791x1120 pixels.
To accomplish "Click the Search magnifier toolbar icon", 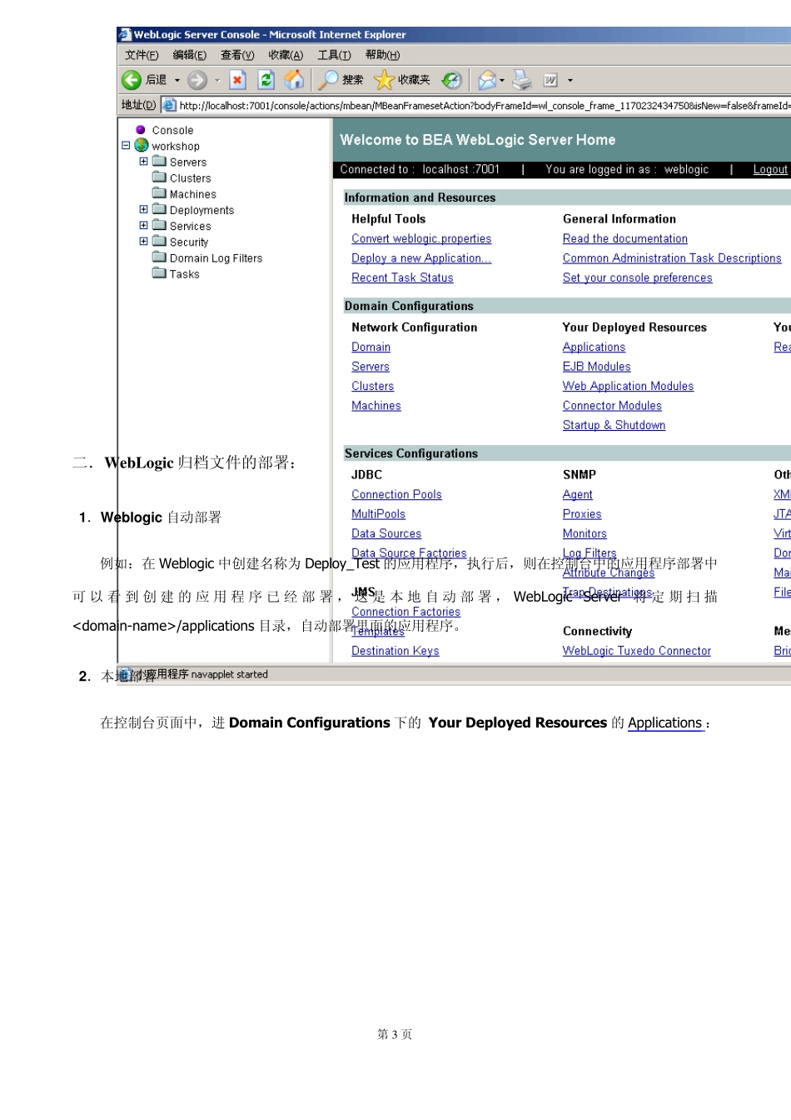I will pyautogui.click(x=328, y=80).
